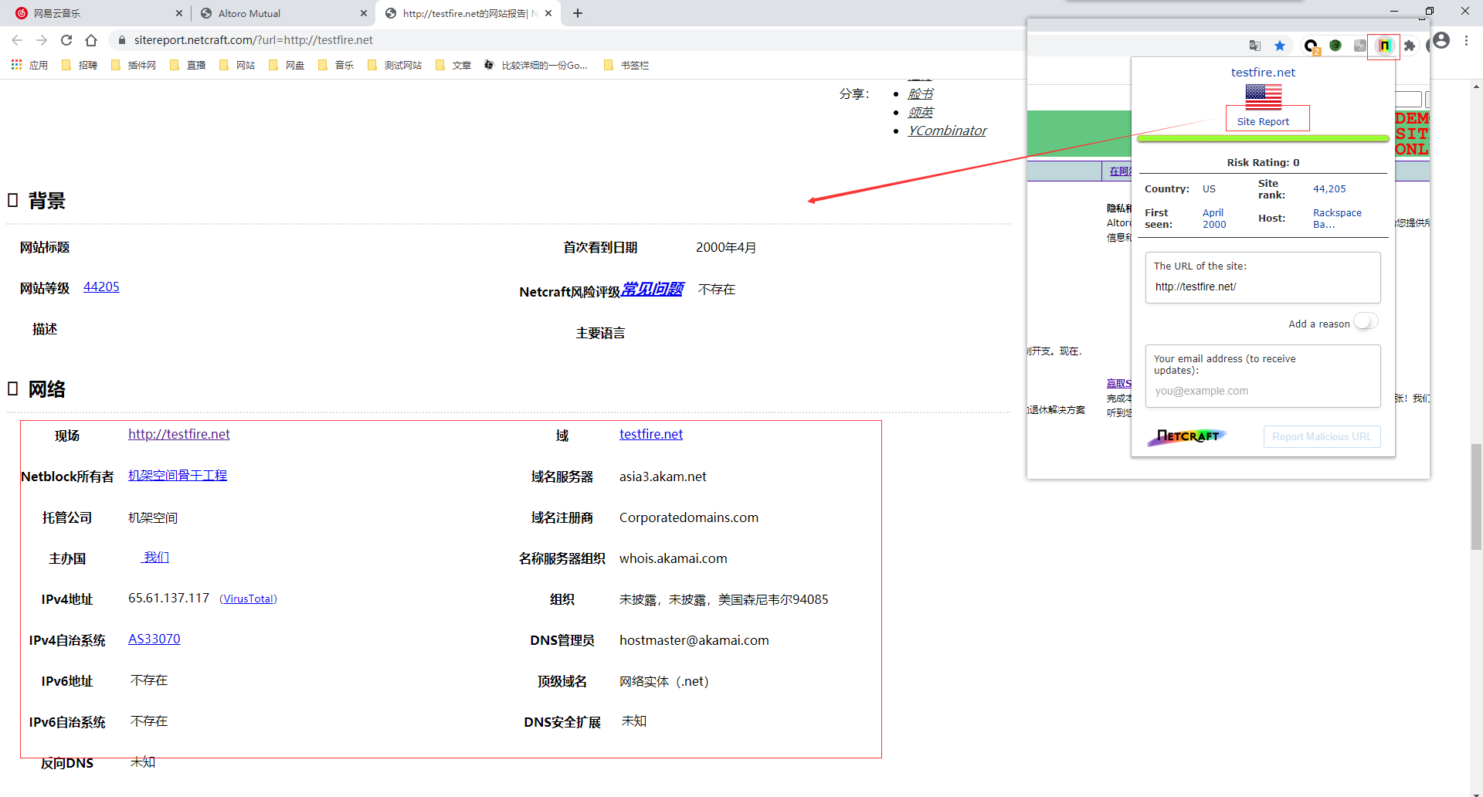Click the green risk rating bar
This screenshot has width=1483, height=797.
[1262, 137]
